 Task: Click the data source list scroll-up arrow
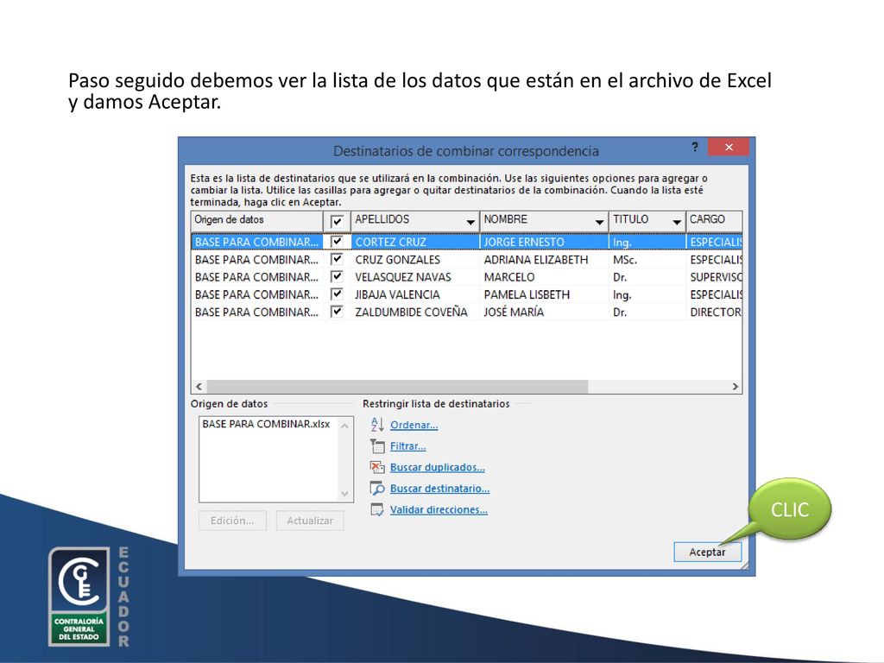[x=344, y=426]
